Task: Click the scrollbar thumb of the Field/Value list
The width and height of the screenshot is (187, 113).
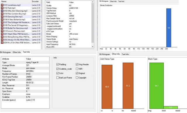Action: tap(93, 23)
